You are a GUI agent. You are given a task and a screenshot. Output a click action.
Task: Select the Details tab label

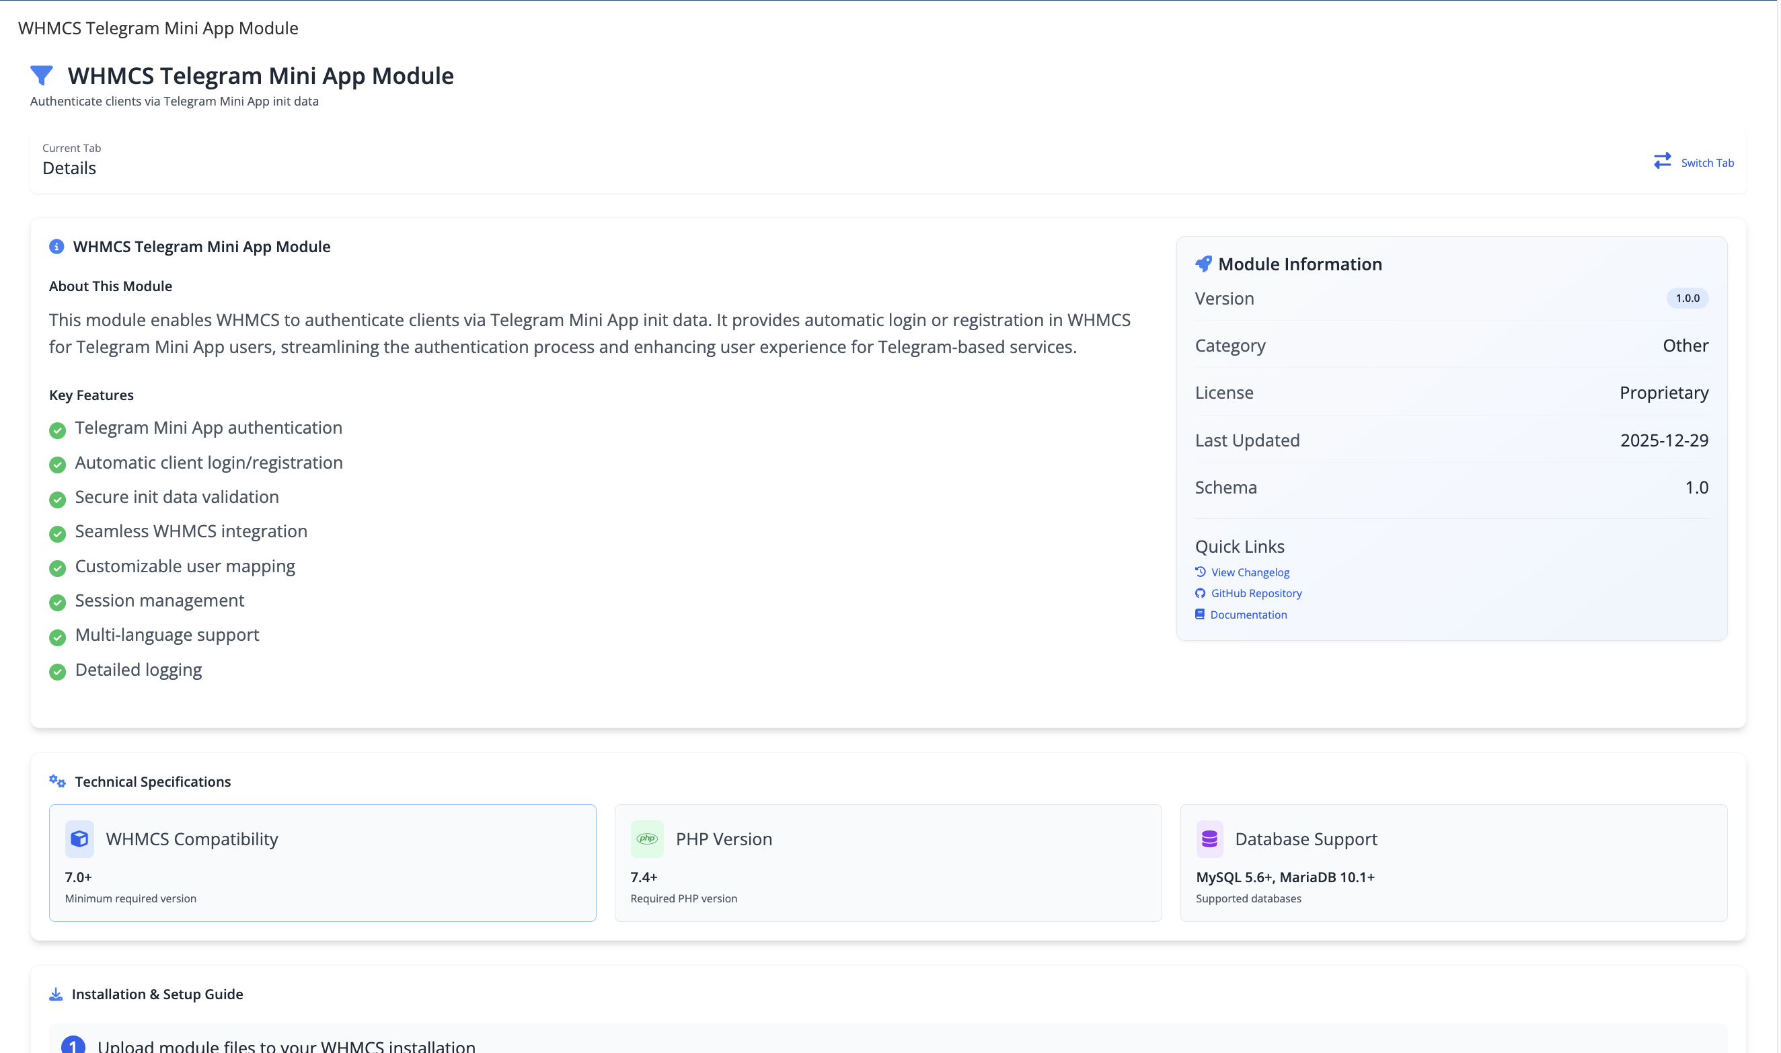[69, 168]
